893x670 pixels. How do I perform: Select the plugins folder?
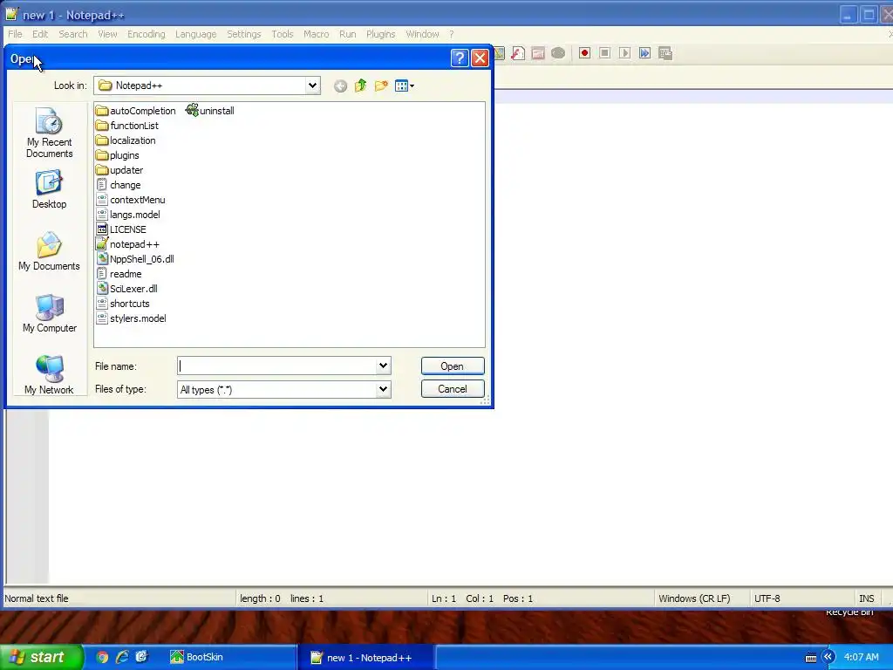click(118, 155)
